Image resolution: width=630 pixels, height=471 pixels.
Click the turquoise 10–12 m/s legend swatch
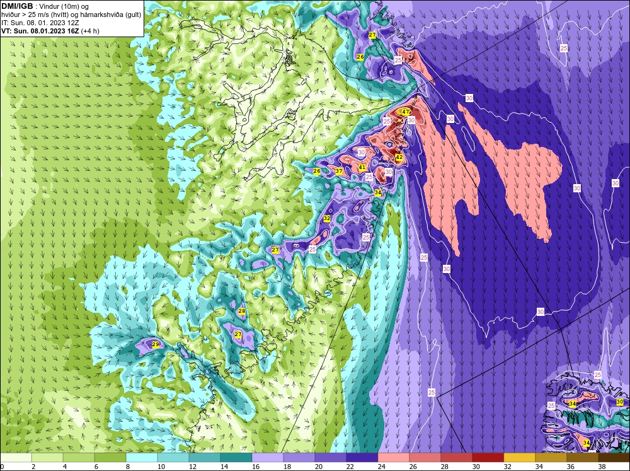click(173, 458)
